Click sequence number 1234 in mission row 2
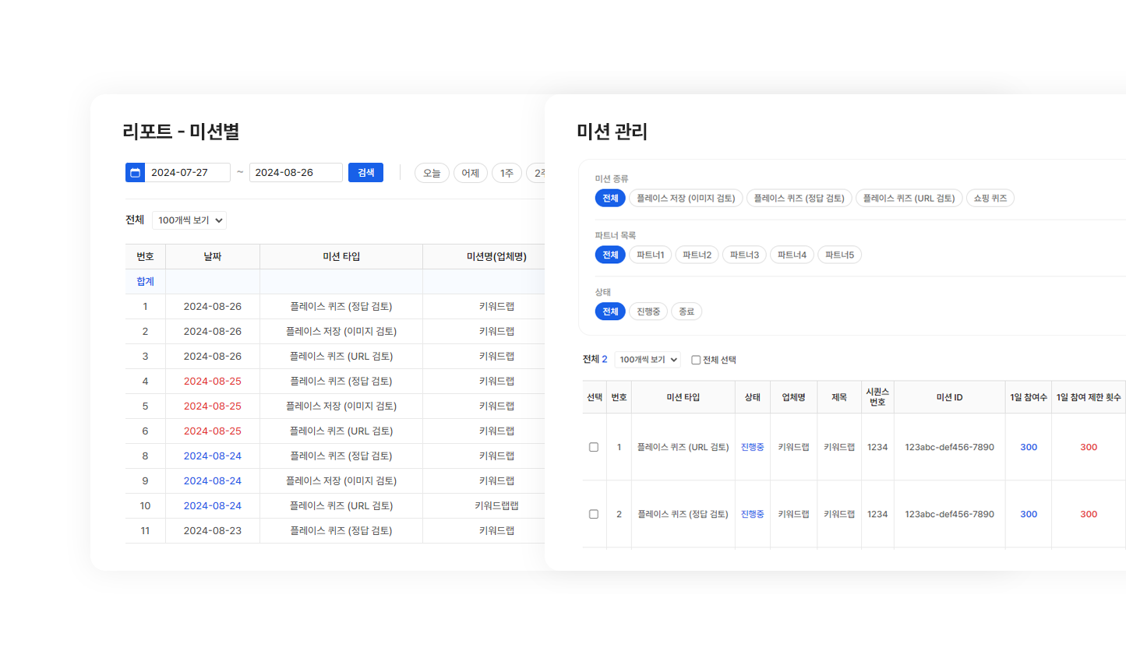This screenshot has height=665, width=1126. [x=877, y=514]
